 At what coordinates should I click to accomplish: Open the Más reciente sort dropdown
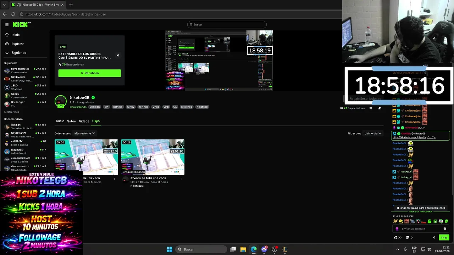(x=84, y=134)
